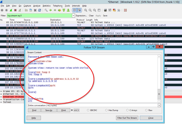Click stream content scrollbar thumb
Screen dimensions: 182x130
tap(159, 94)
